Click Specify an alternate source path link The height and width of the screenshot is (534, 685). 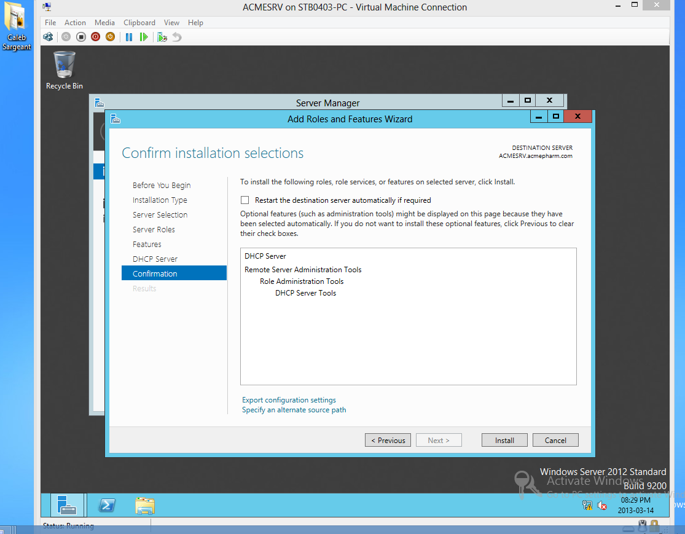(x=294, y=410)
